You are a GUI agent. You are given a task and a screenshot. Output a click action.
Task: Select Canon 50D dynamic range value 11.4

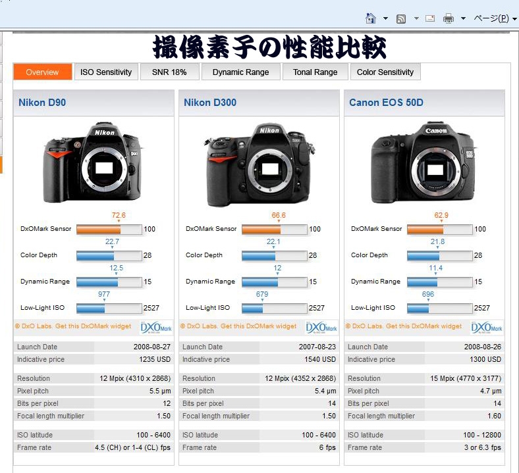435,268
